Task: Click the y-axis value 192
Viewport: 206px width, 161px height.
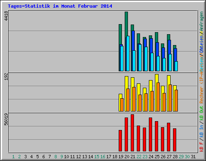Action: [6, 76]
